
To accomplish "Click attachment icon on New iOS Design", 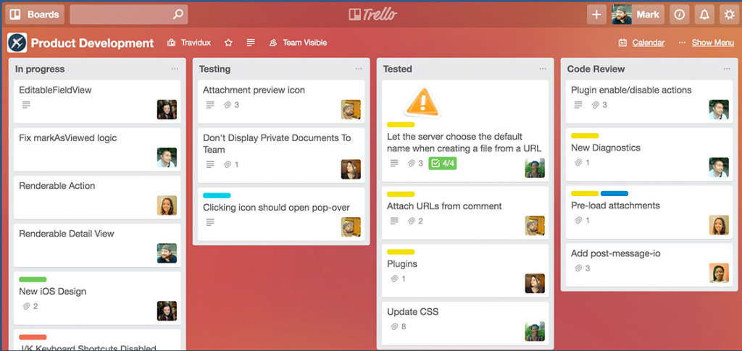I will [x=26, y=306].
